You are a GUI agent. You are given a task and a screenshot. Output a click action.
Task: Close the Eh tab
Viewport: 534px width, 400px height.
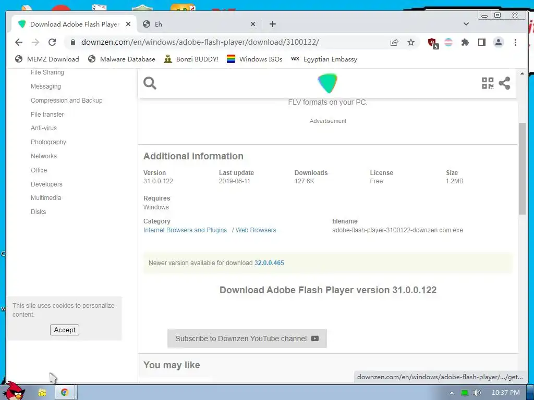point(253,24)
